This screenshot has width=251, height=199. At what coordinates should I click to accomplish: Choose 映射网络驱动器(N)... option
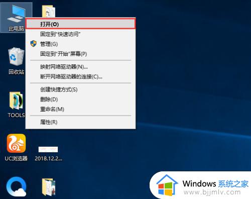(x=80, y=67)
